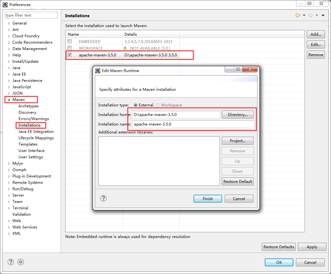
Task: Click the Details column header
Action: [151, 34]
